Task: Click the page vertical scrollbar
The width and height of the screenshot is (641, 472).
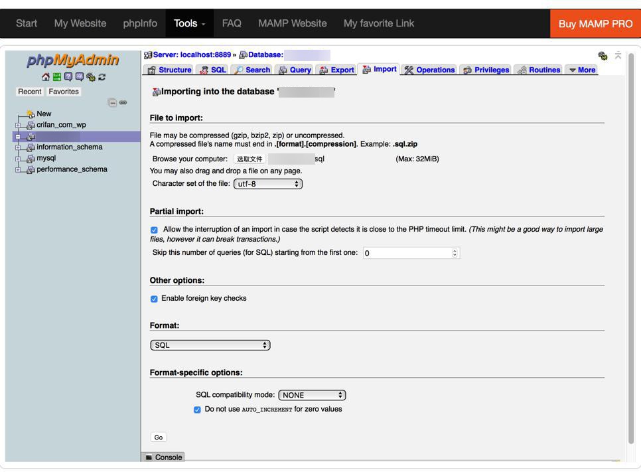Action: [632, 248]
